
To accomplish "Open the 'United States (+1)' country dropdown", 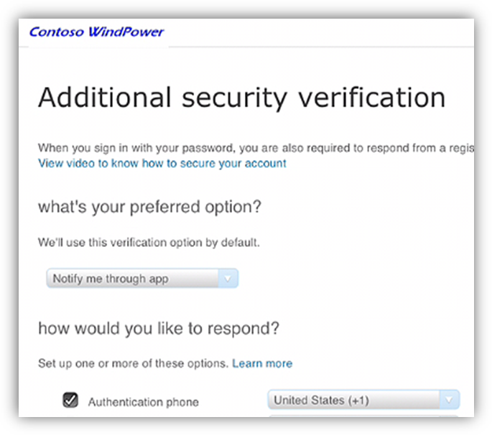I will point(353,400).
